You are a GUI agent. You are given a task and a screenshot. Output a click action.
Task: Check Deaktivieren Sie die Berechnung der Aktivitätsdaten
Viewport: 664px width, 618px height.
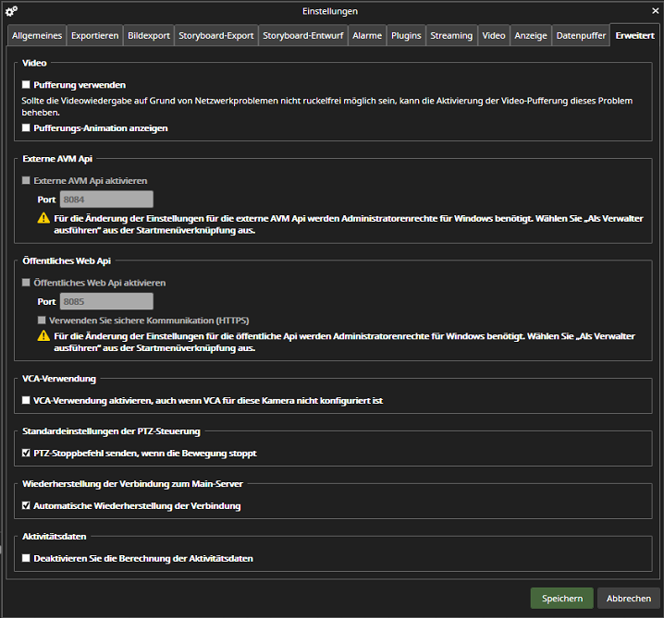point(26,558)
